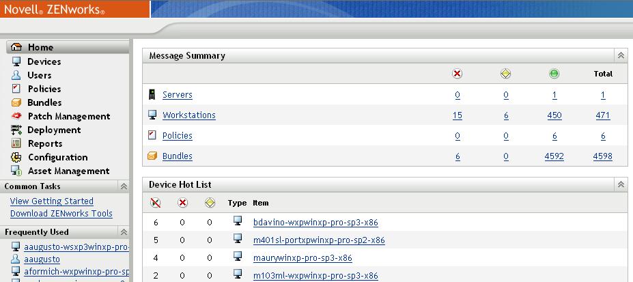633x282 pixels.
Task: Click the Workstations monitor icon in Message Summary
Action: (x=152, y=115)
